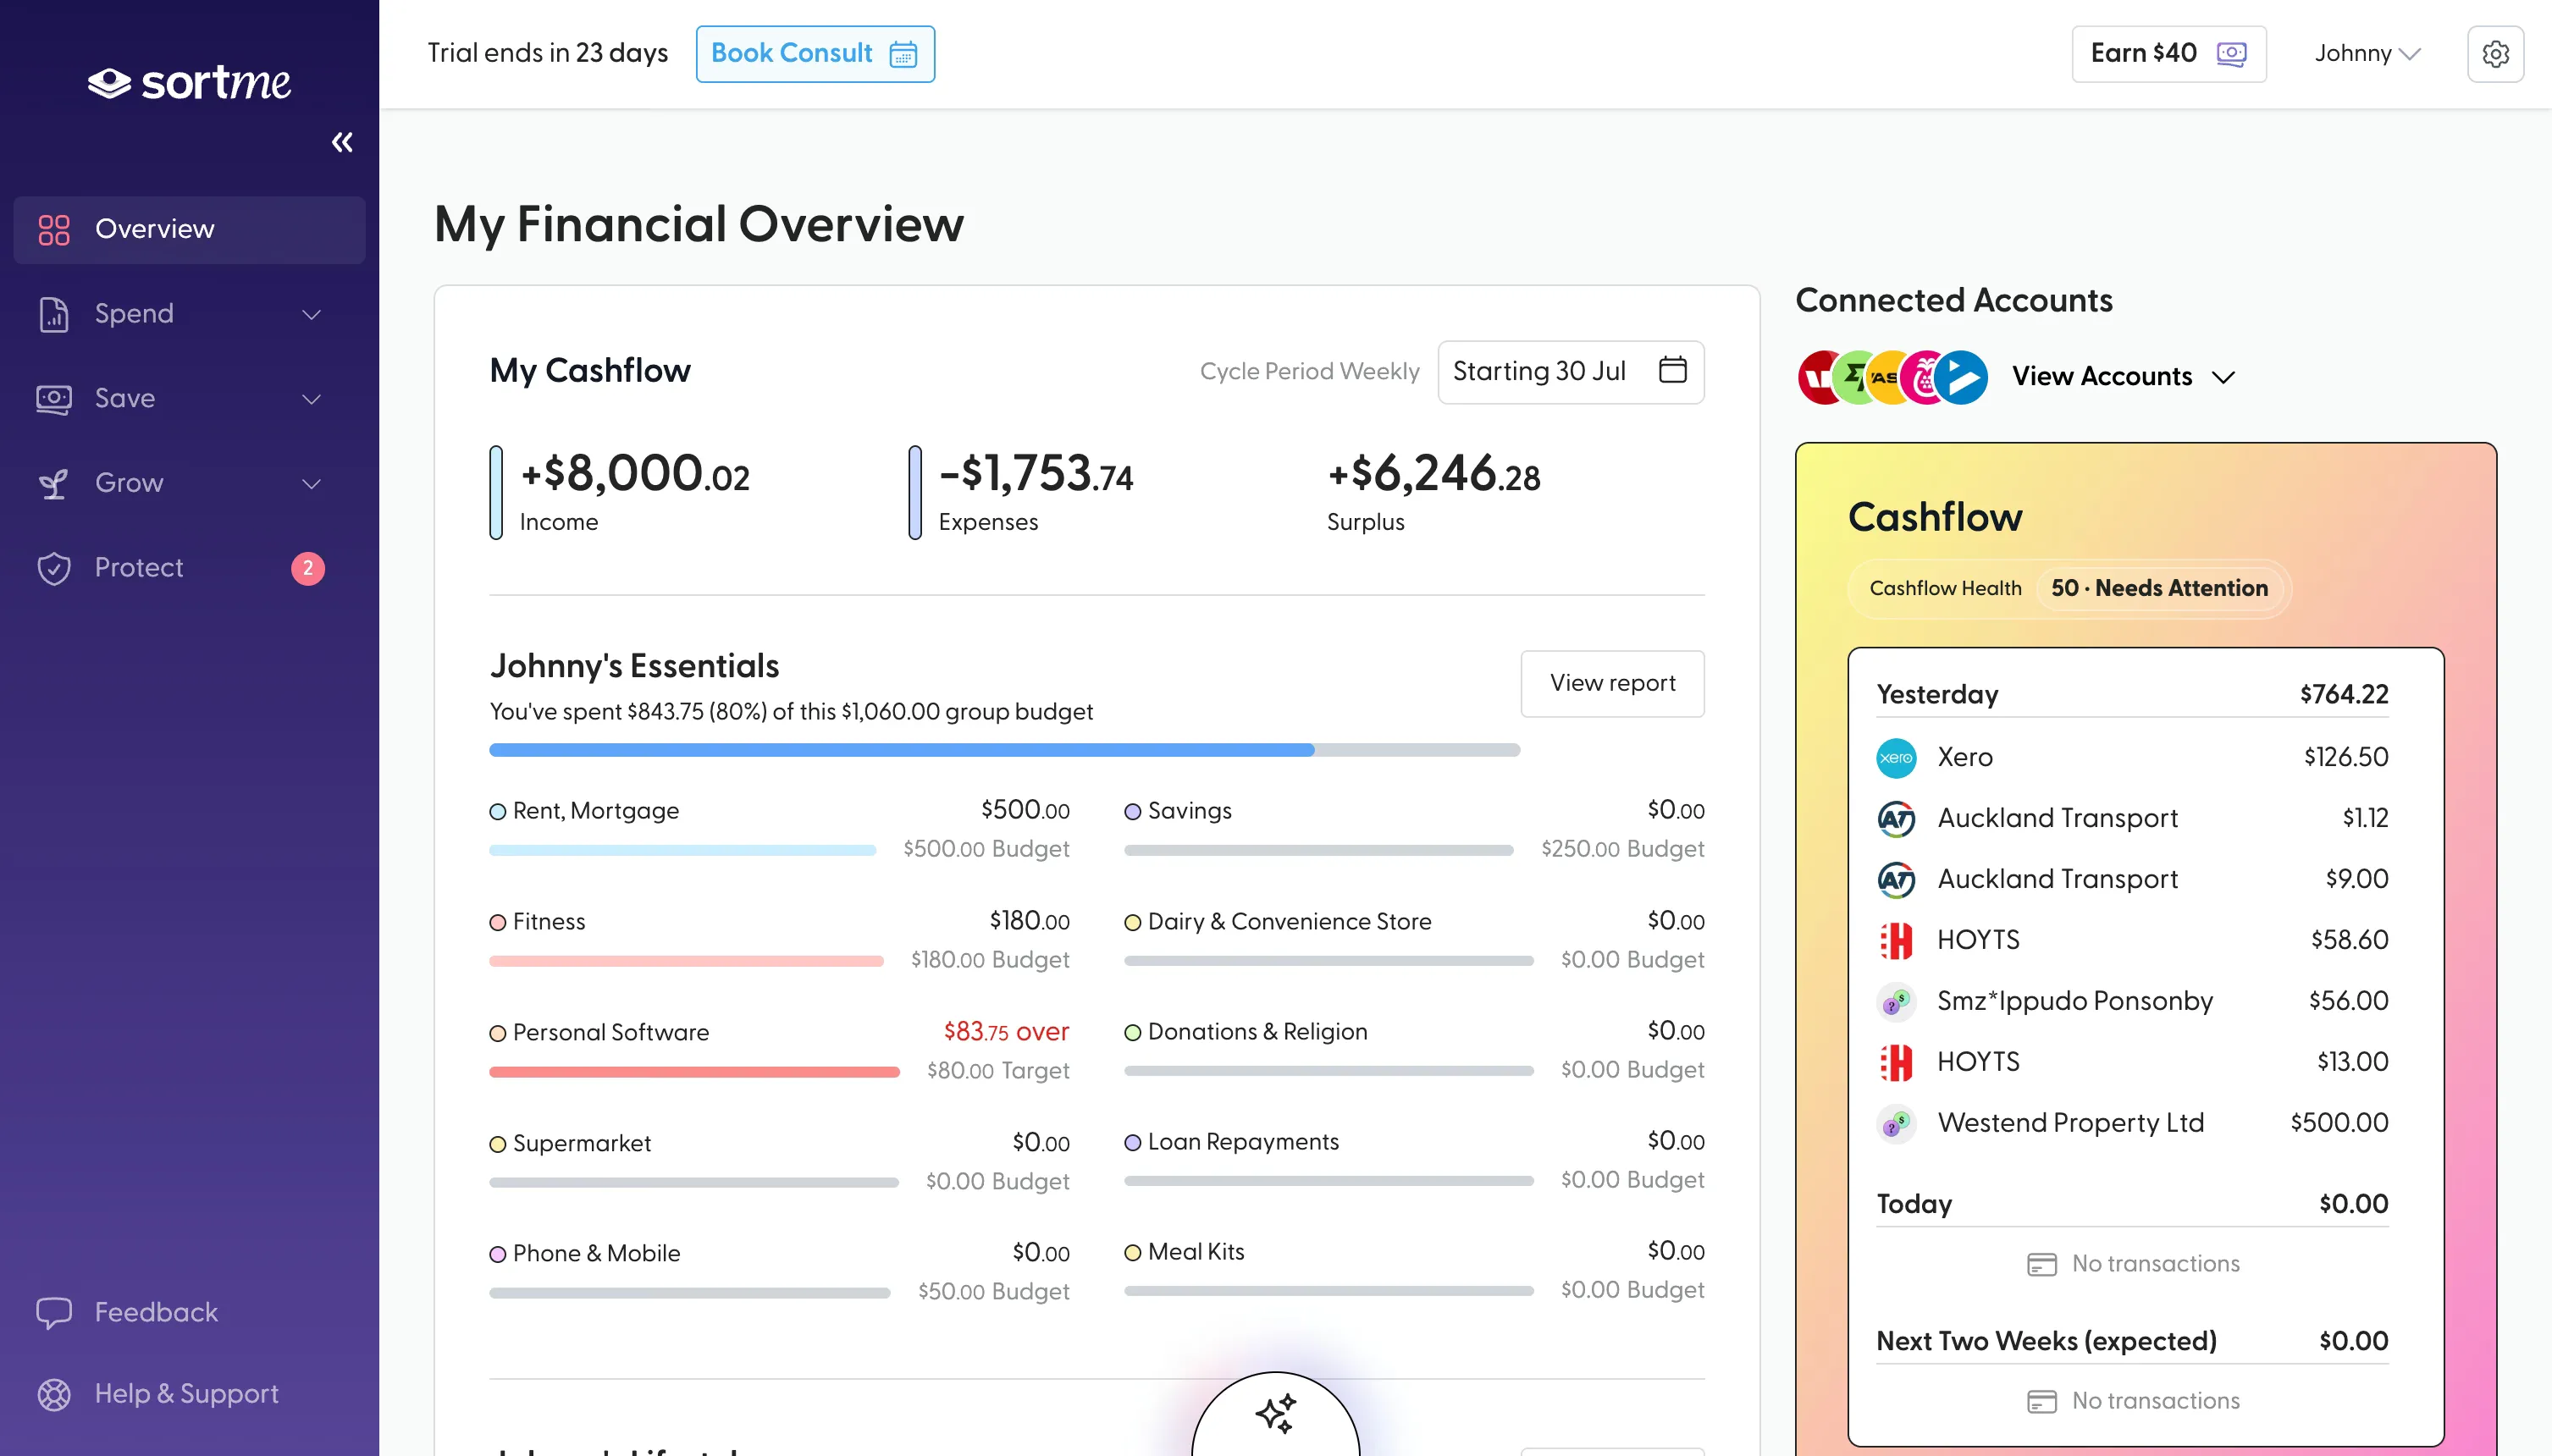Expand the Spend chevron
The height and width of the screenshot is (1456, 2552).
(311, 314)
